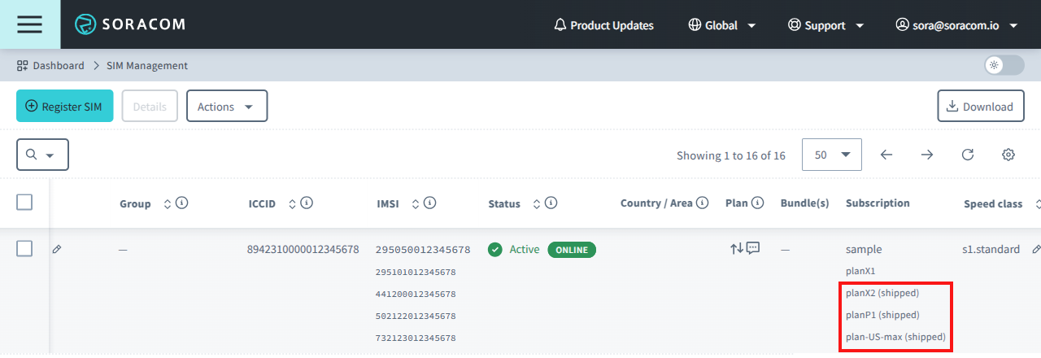Click plan-US-max (shipped) subscription
The width and height of the screenshot is (1041, 358).
895,337
